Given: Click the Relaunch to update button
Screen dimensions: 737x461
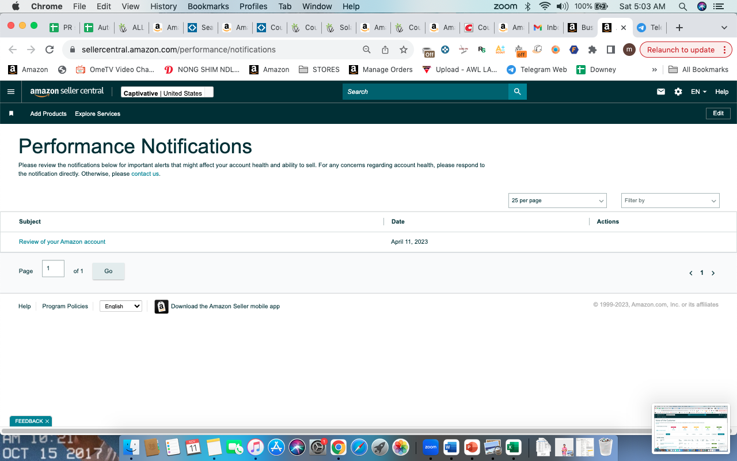Looking at the screenshot, I should click(x=681, y=50).
